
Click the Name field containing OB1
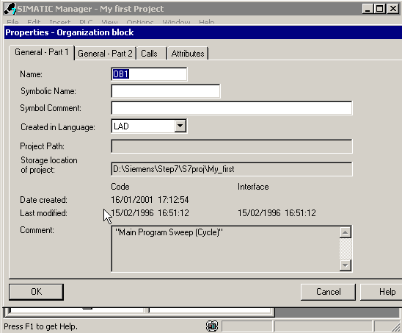(149, 74)
